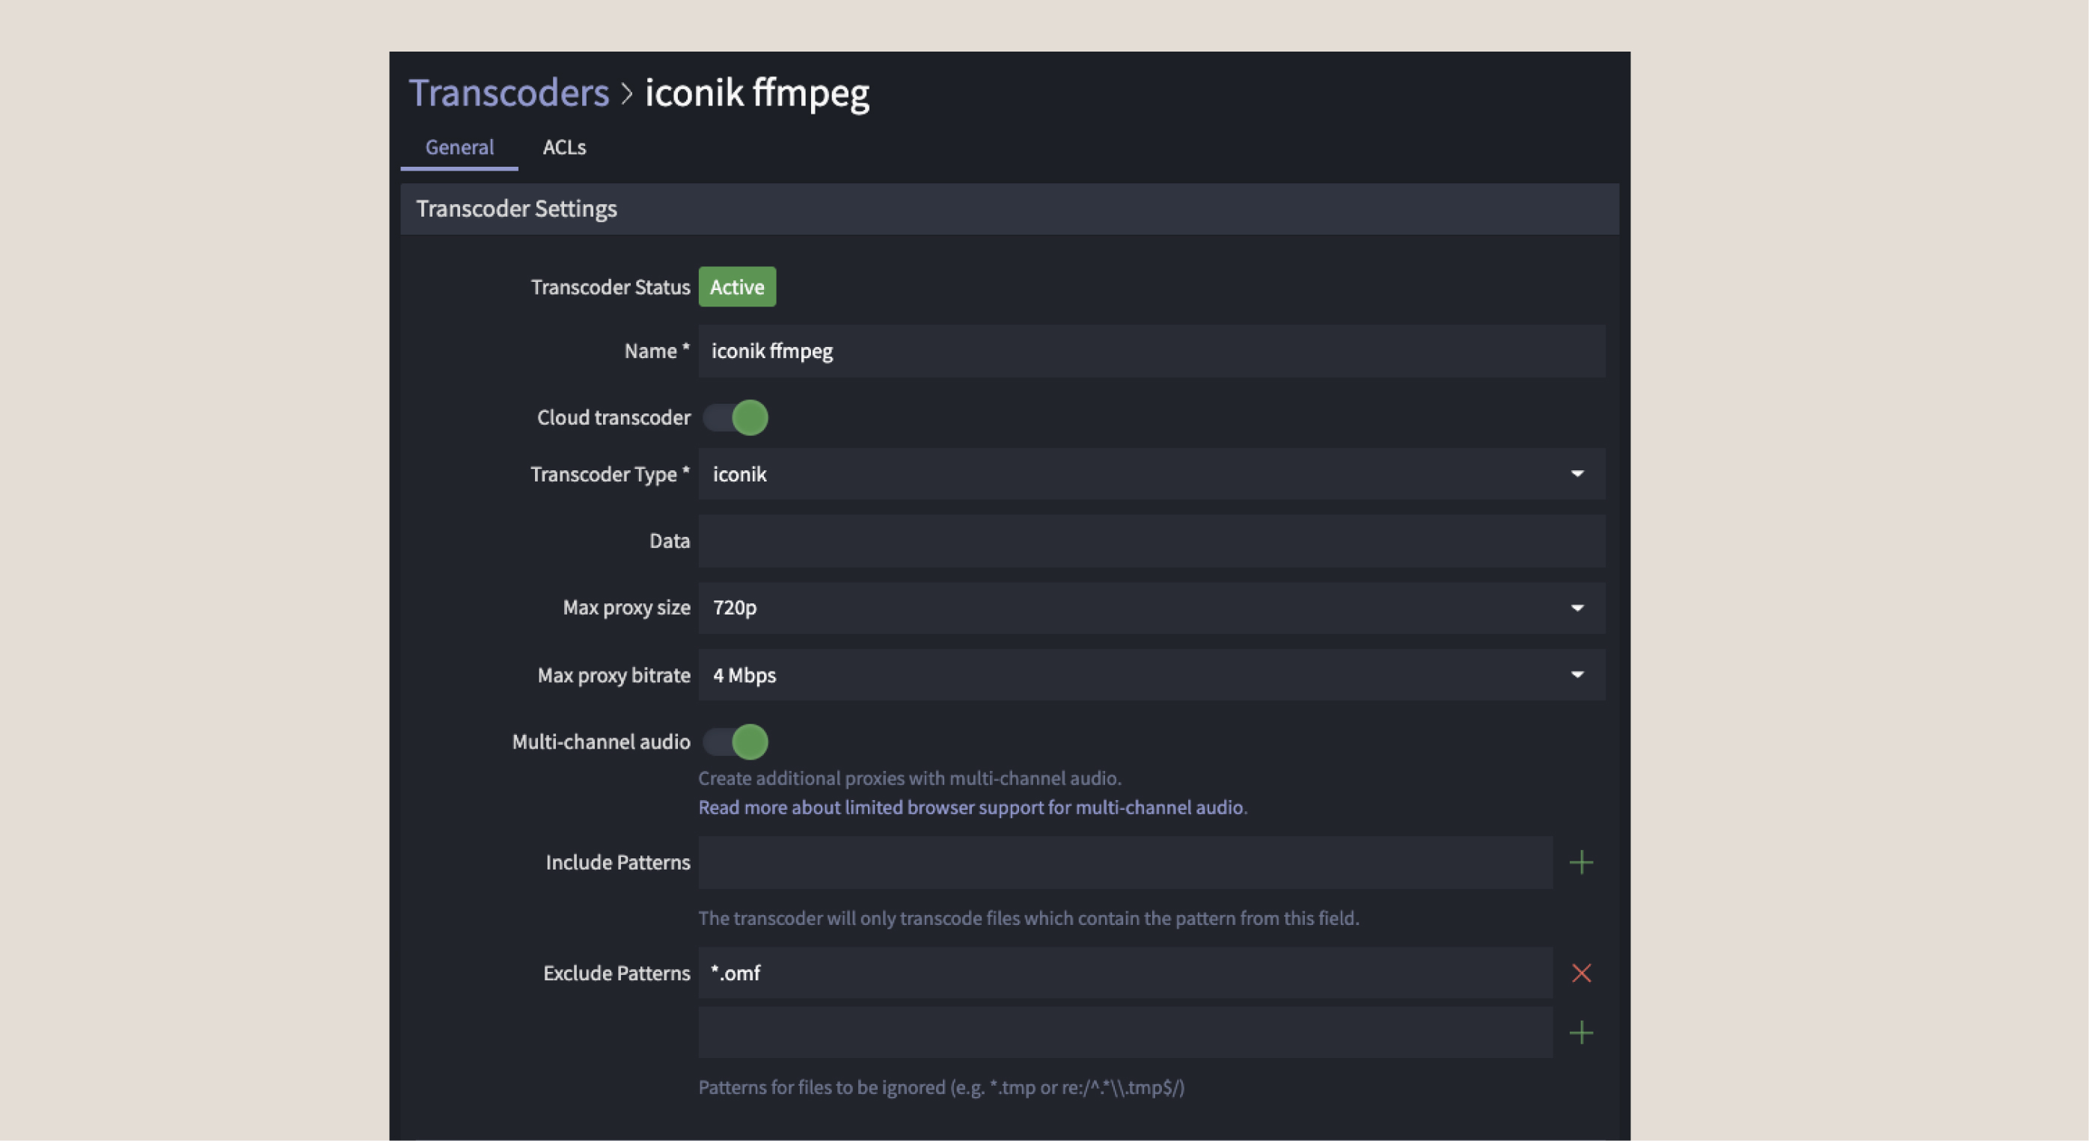Screen dimensions: 2089x1141
Task: Go back to the Transcoders breadcrumb link
Action: pos(509,93)
